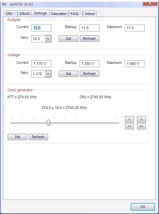Expand the New multiplier dropdown arrow

pos(48,39)
